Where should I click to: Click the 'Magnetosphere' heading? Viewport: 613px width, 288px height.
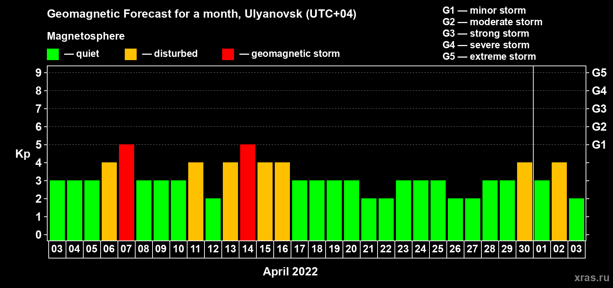[86, 36]
